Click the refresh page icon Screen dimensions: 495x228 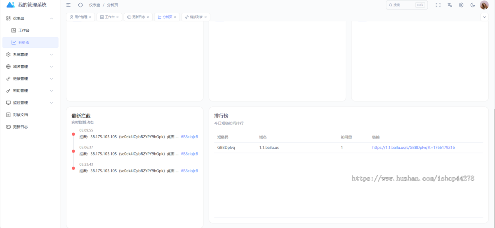(80, 5)
